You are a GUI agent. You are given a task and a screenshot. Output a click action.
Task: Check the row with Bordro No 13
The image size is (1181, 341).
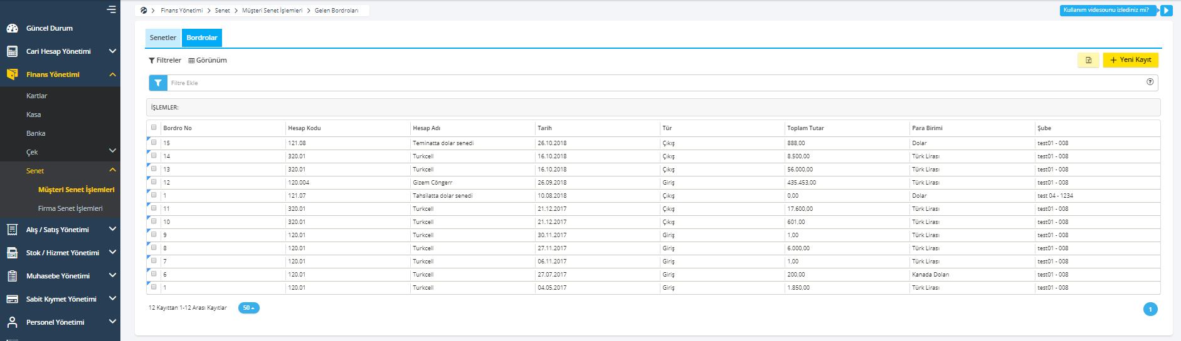click(x=154, y=169)
